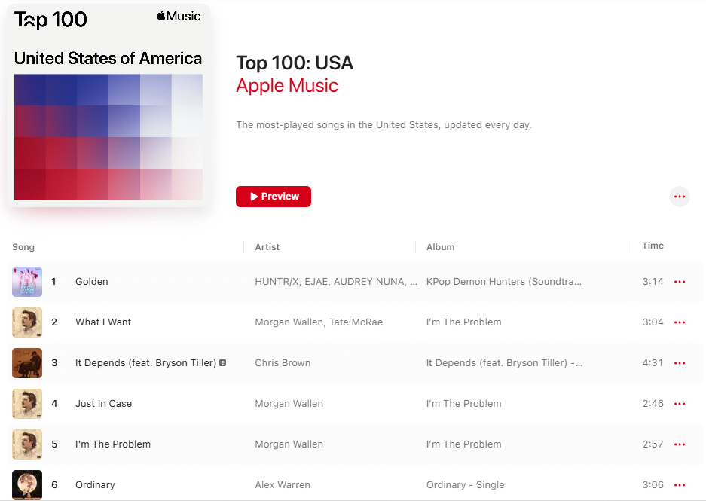Open artist Chris Brown

283,363
